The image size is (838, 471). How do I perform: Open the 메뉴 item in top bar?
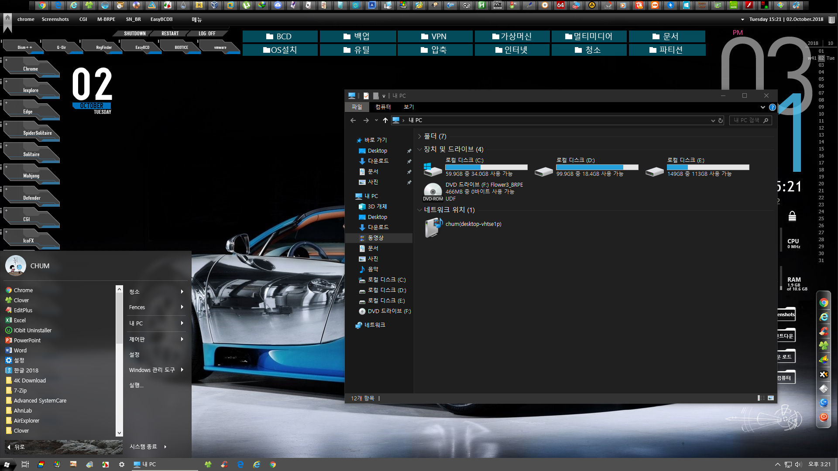click(x=197, y=20)
